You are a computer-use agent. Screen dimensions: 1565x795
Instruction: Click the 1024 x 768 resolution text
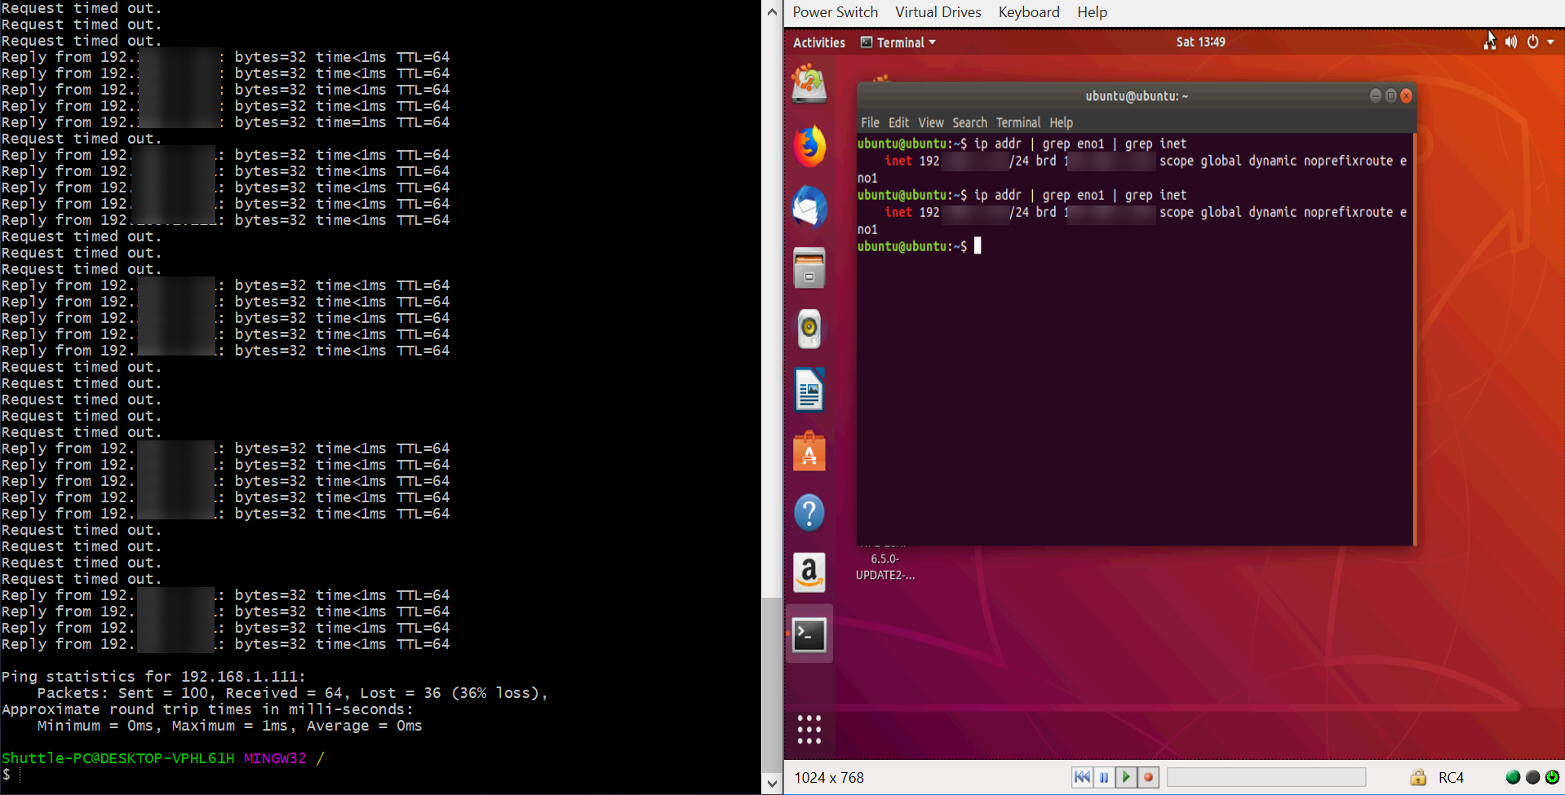(x=829, y=778)
